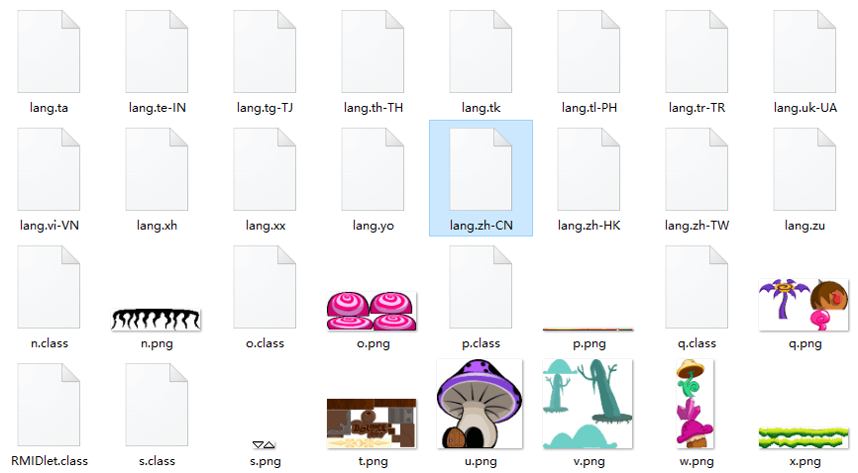
Task: Click the s.png small triangles thumbnail
Action: 264,444
